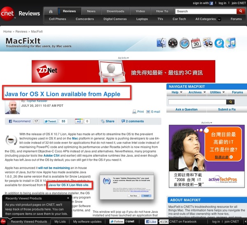Open the Video tab
Image resolution: width=247 pixels, height=225 pixels.
pyautogui.click(x=140, y=11)
